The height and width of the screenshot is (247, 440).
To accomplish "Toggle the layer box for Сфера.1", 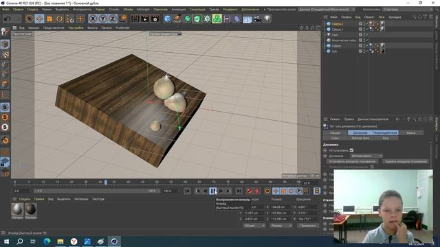I will click(x=360, y=29).
